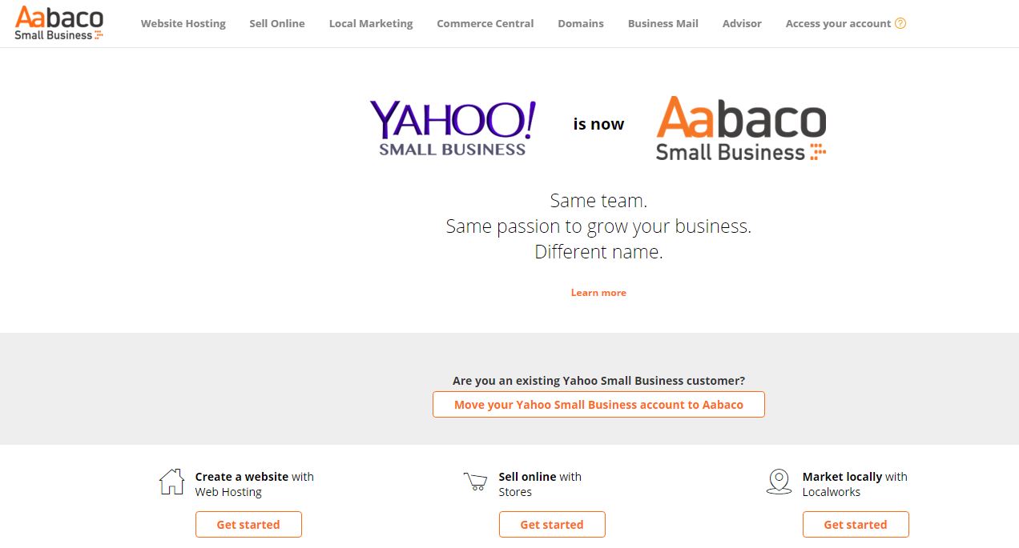Viewport: 1019px width, 548px height.
Task: Go to Local Marketing
Action: [371, 23]
